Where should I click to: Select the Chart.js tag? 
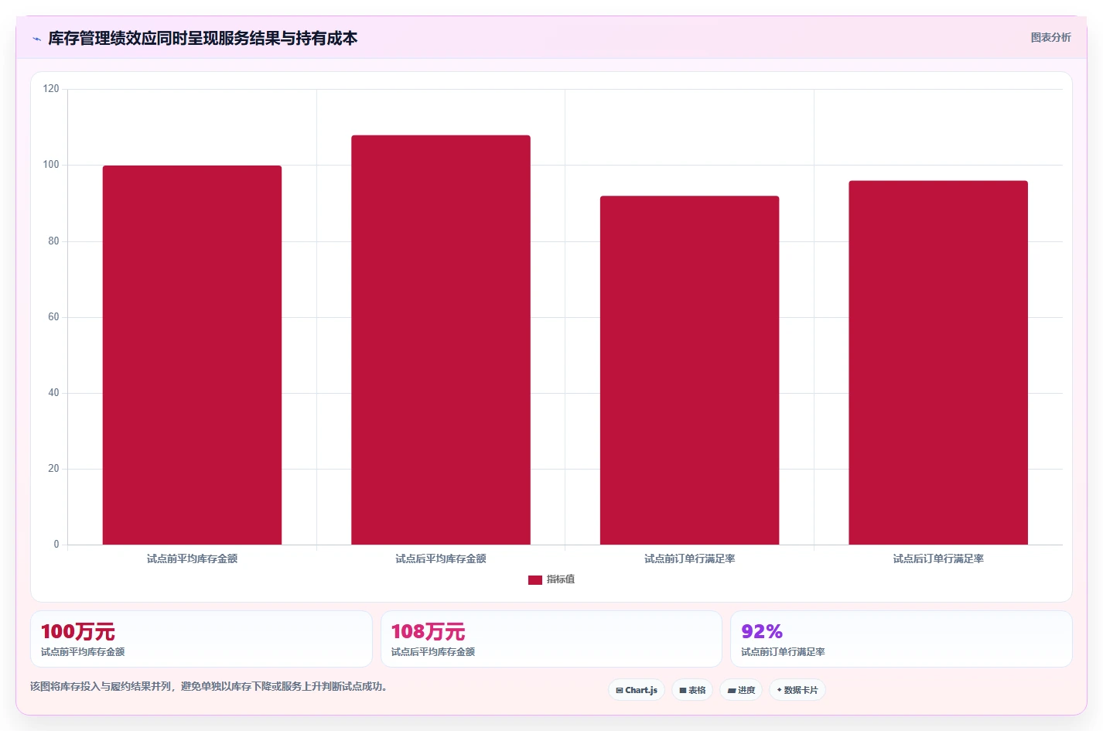pos(637,690)
